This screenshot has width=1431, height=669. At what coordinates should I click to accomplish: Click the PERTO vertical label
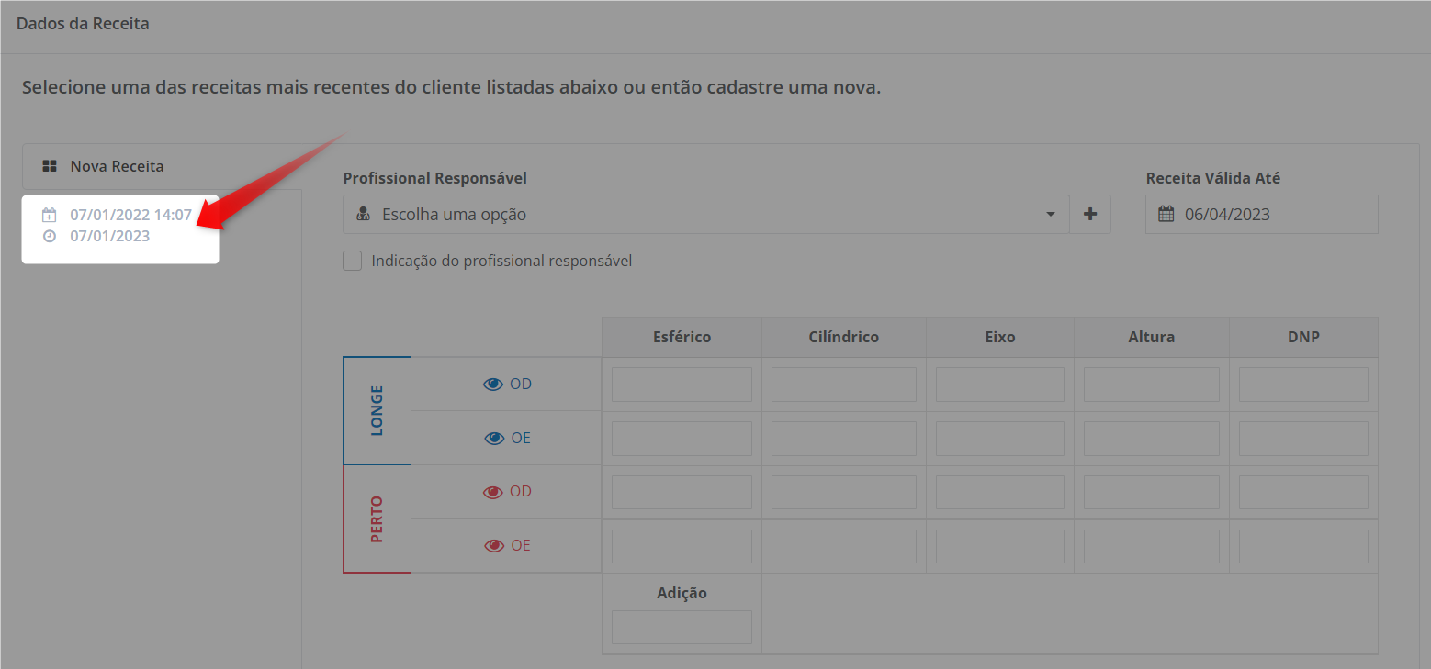[377, 519]
